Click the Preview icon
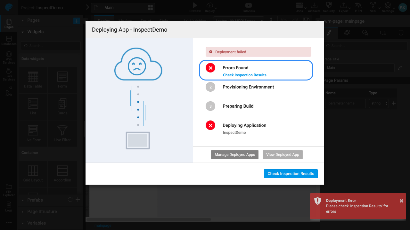This screenshot has width=410, height=230. pos(195,4)
